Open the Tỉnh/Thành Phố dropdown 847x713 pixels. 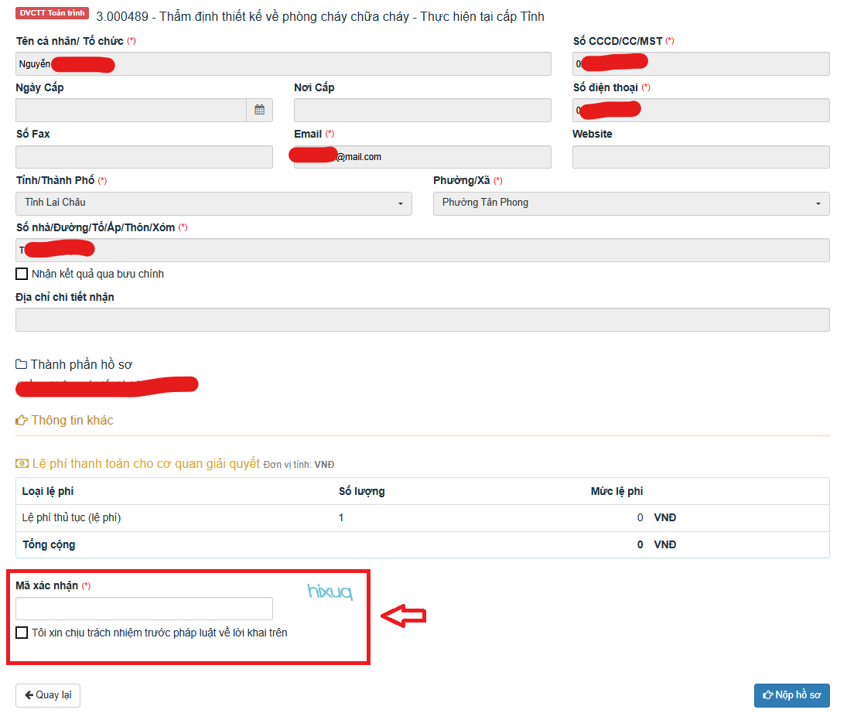213,203
